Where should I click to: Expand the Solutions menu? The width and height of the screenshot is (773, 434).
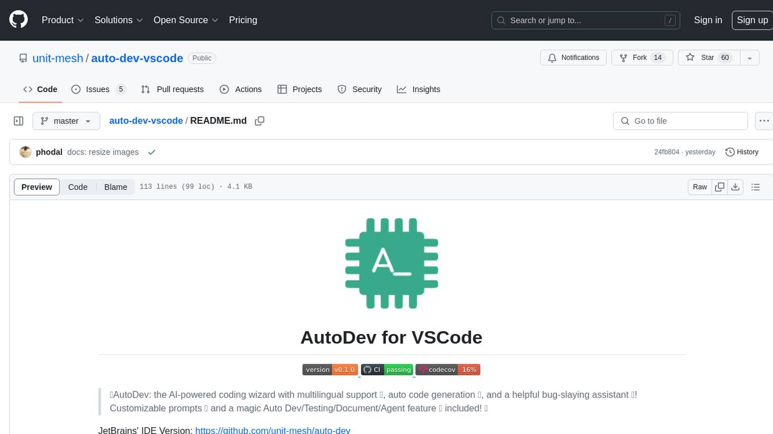tap(118, 20)
